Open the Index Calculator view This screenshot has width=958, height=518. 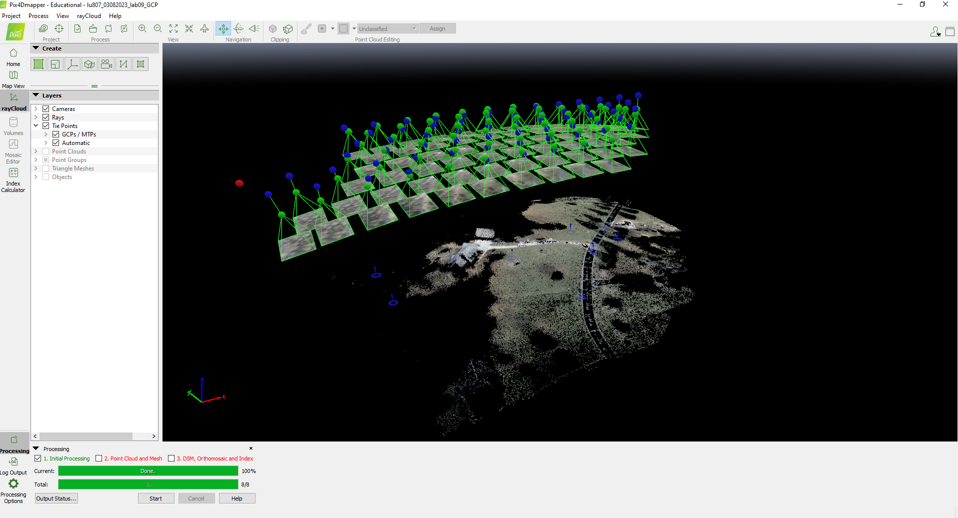pos(13,180)
